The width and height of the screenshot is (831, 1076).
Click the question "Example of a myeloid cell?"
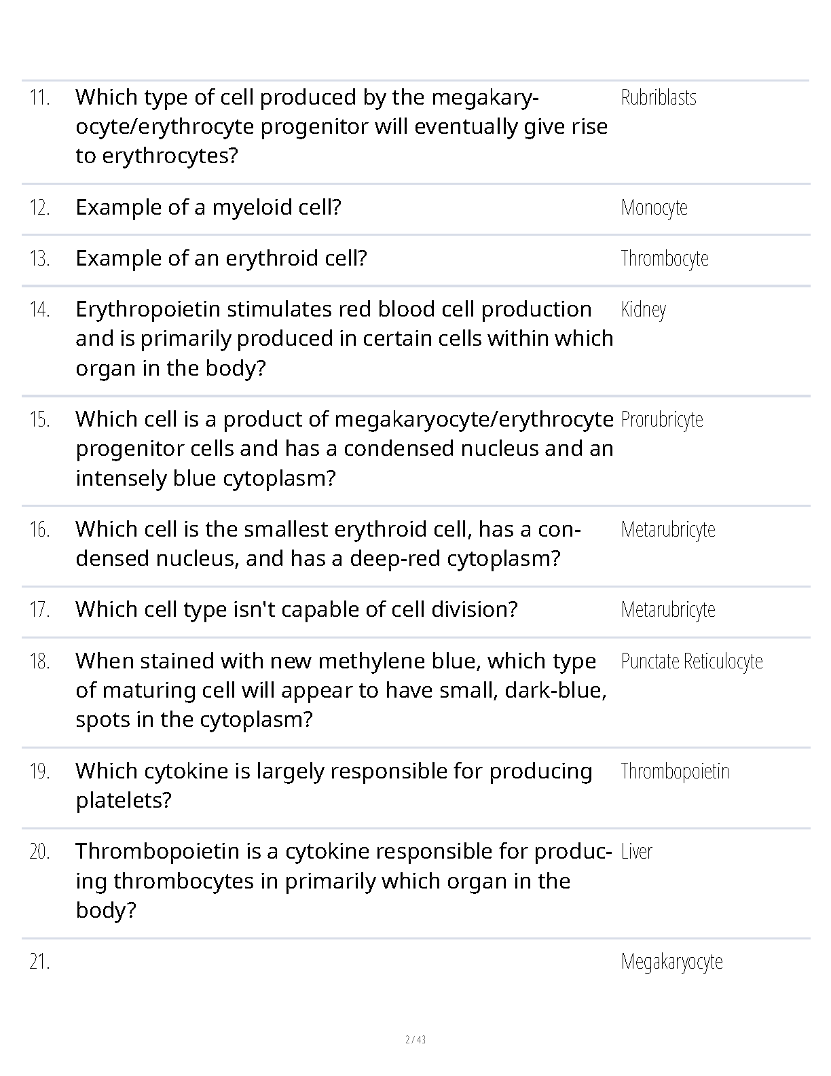(x=208, y=207)
